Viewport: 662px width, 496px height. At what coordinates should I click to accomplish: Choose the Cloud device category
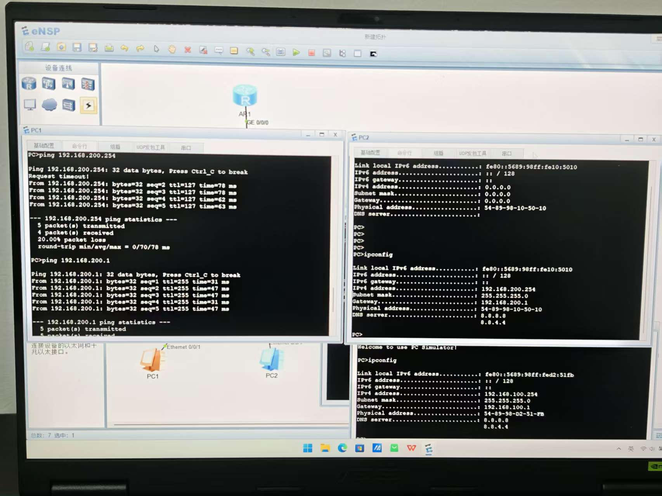pyautogui.click(x=49, y=105)
